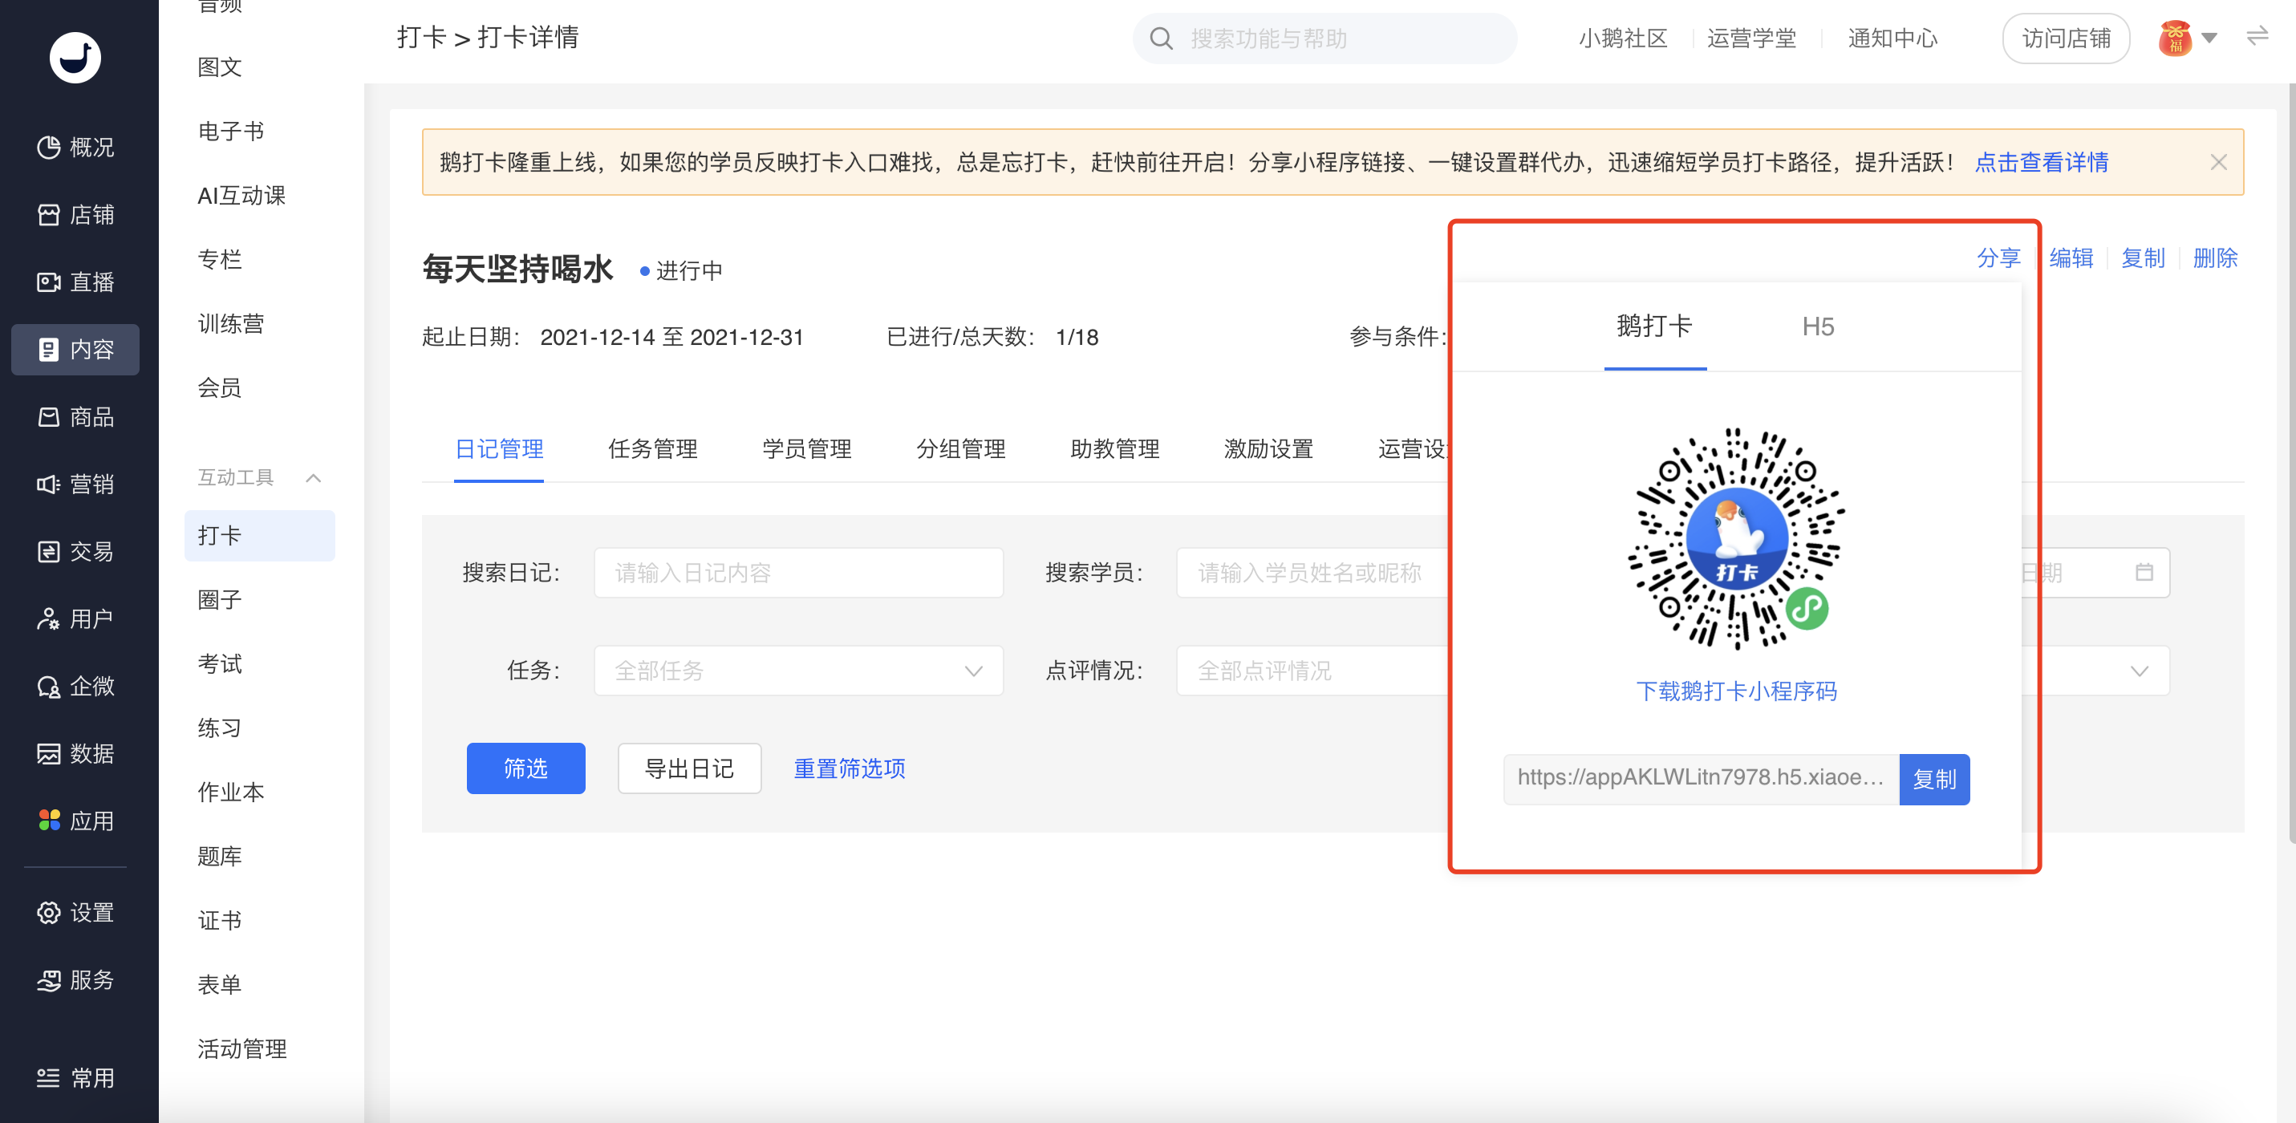This screenshot has height=1123, width=2296.
Task: Click 下载鹅打卡小程序码 download link
Action: (x=1735, y=691)
